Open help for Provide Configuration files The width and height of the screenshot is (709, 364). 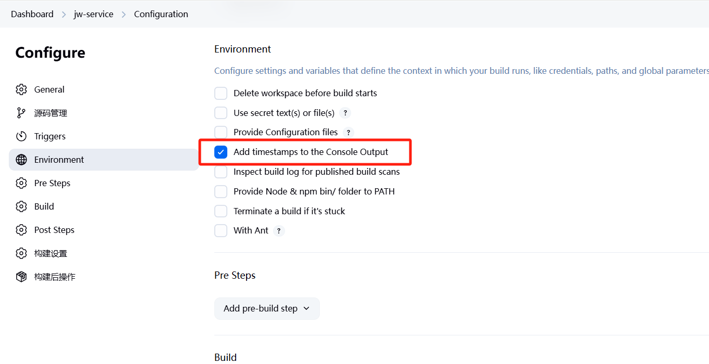tap(349, 133)
